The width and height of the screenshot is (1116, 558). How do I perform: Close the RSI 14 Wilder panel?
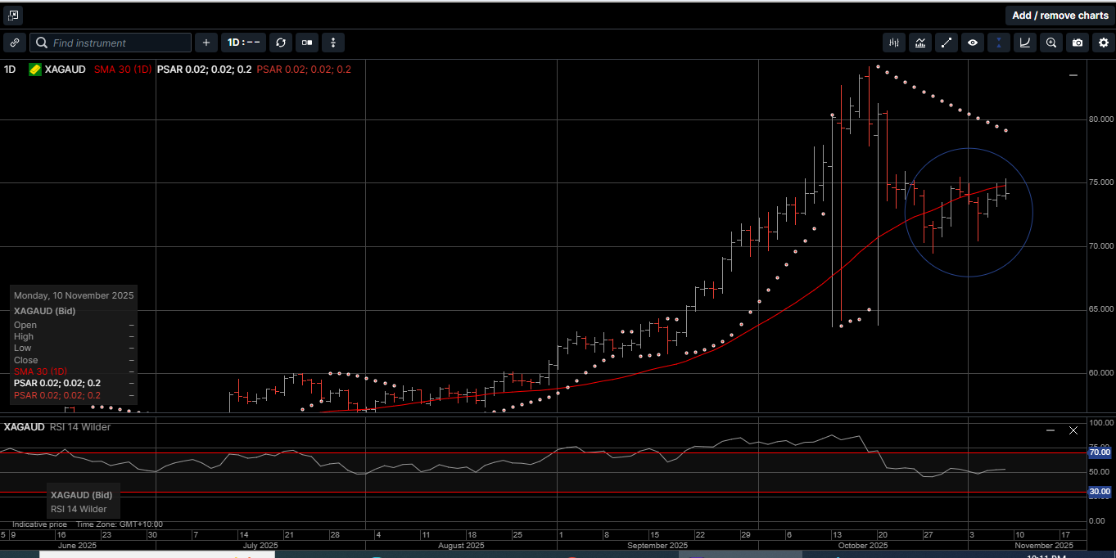click(x=1073, y=430)
